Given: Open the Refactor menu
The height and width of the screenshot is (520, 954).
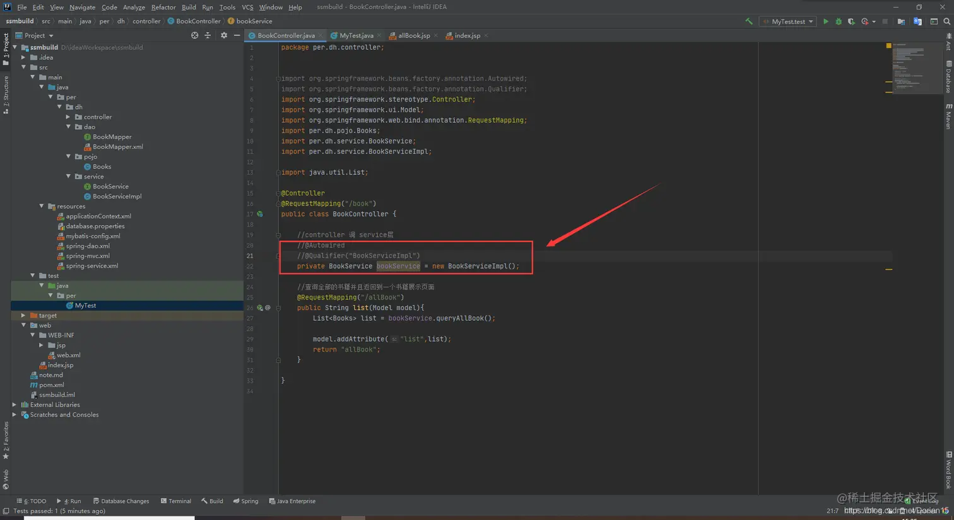Looking at the screenshot, I should click(163, 7).
